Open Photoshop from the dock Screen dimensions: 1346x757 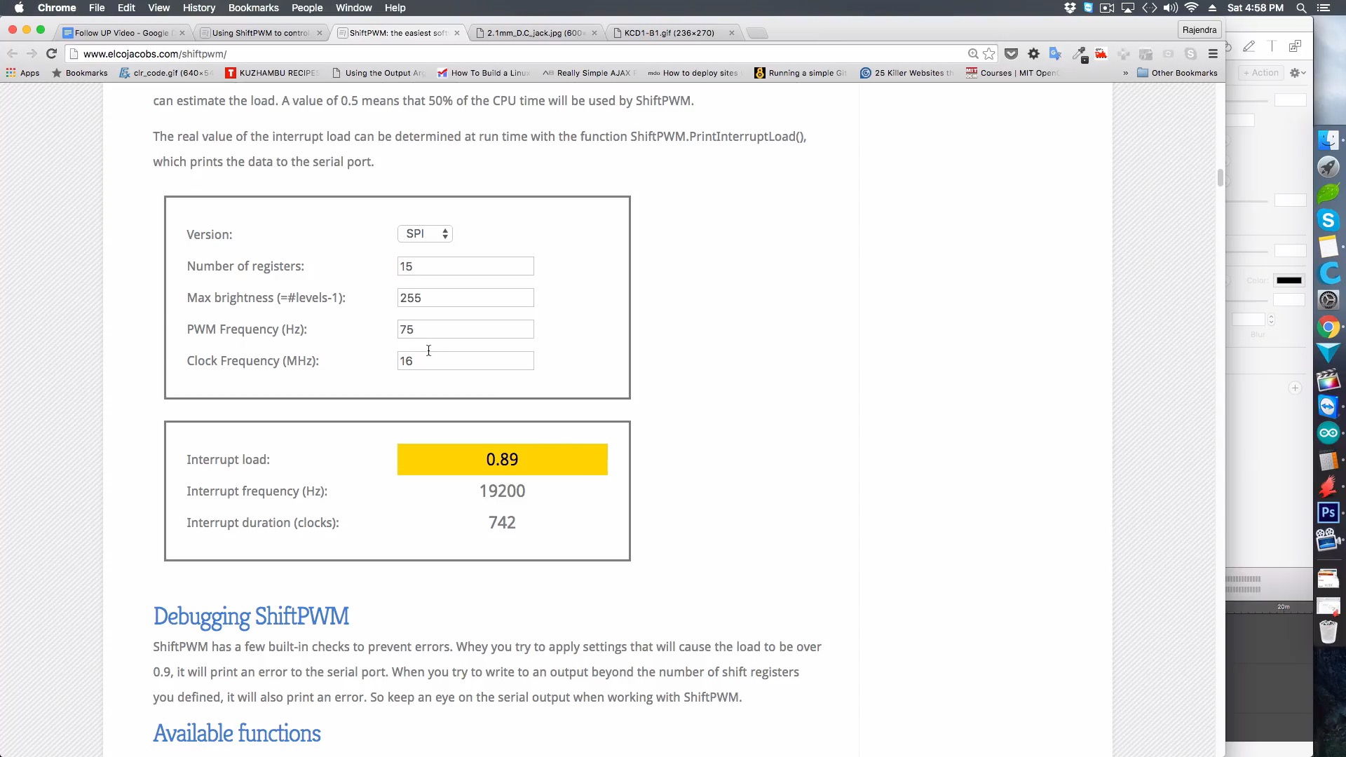click(x=1328, y=512)
